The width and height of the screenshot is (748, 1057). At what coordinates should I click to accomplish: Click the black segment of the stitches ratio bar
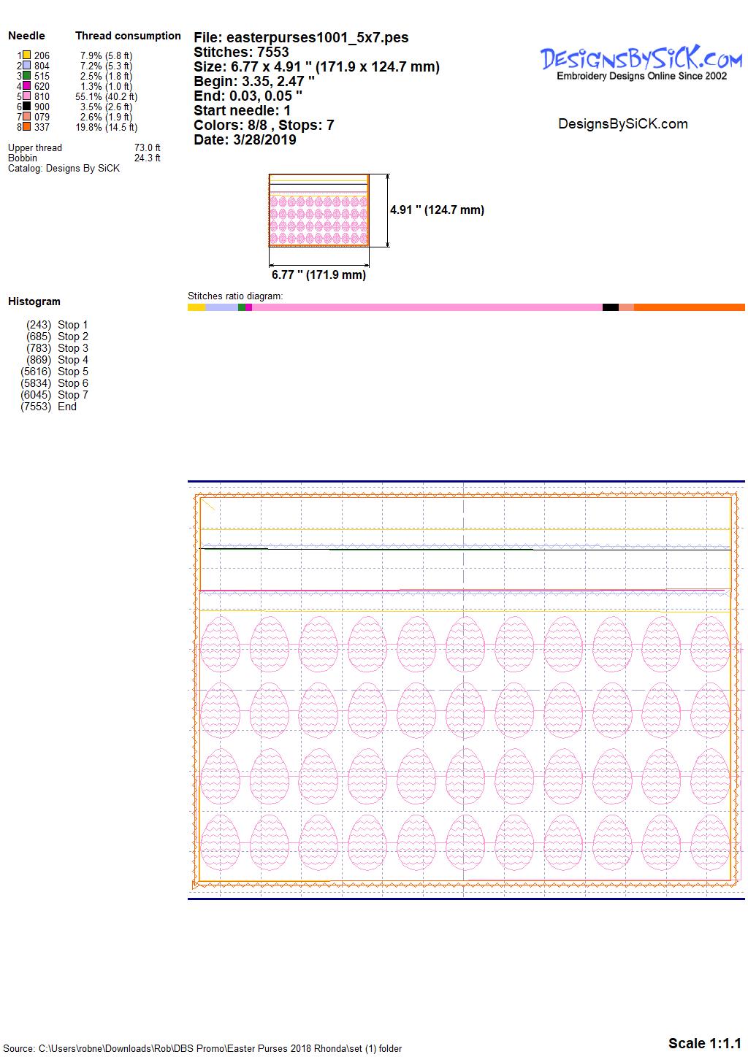(x=610, y=307)
